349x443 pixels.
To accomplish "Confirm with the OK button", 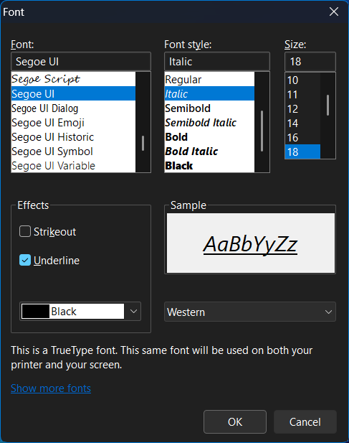I will 235,421.
